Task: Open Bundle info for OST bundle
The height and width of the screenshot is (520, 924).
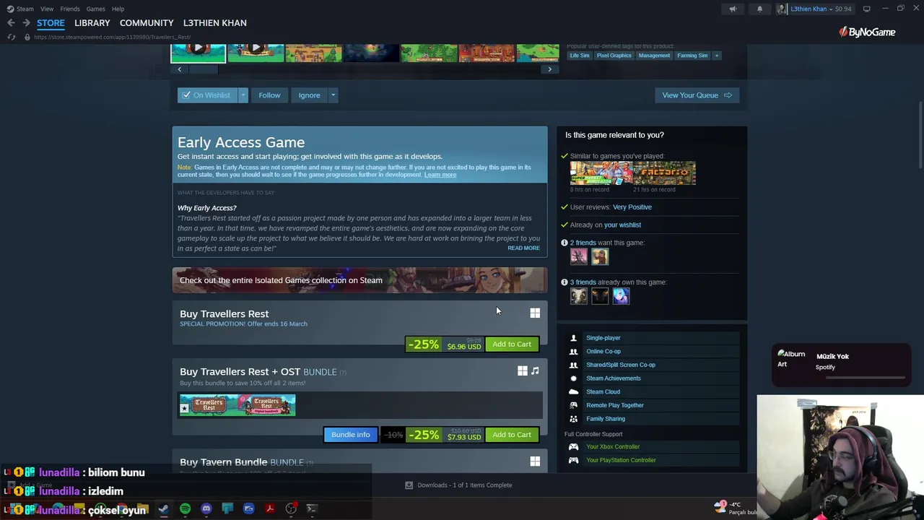Action: tap(351, 435)
